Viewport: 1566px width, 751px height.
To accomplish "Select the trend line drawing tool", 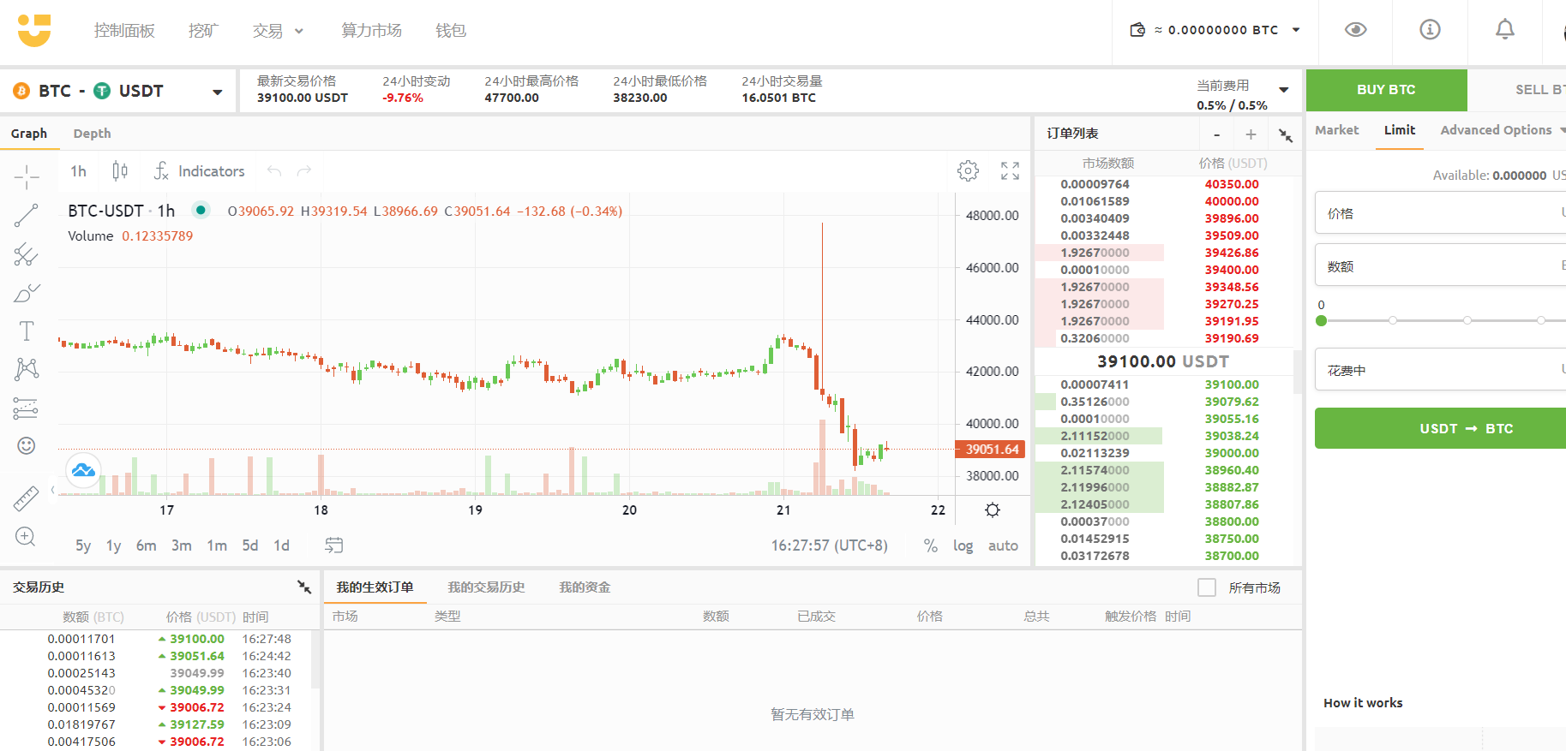I will [27, 216].
